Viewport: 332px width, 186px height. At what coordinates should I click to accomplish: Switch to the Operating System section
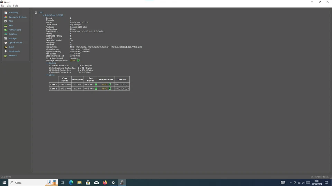pos(18,17)
